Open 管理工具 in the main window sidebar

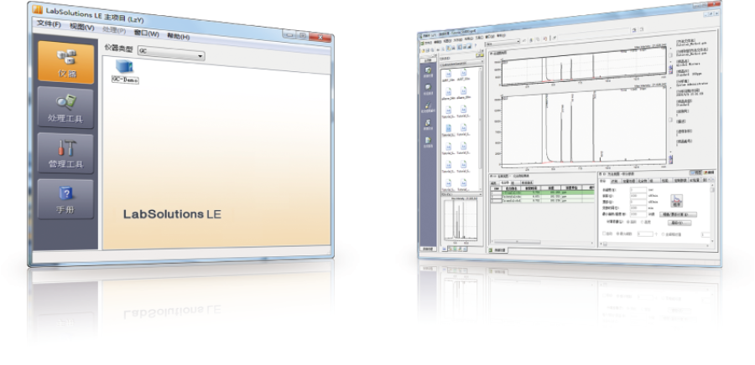click(65, 154)
